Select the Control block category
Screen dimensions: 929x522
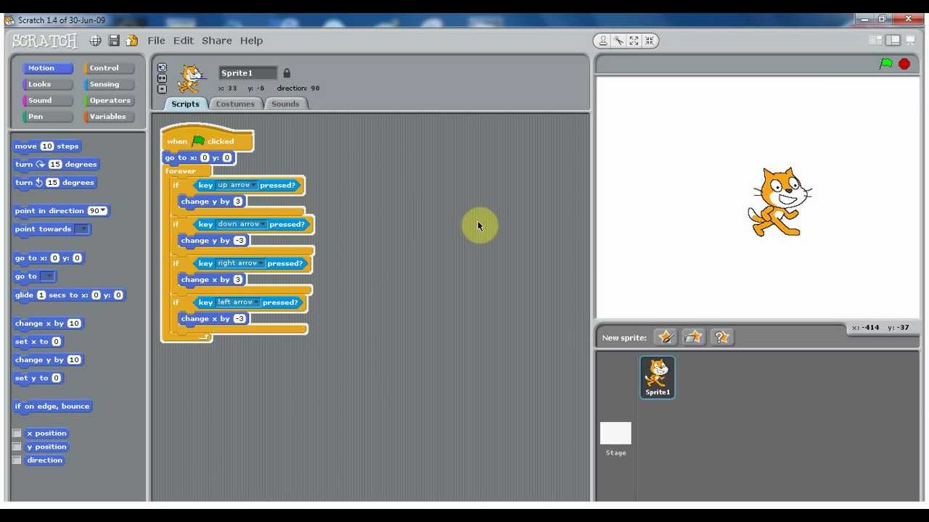point(109,68)
